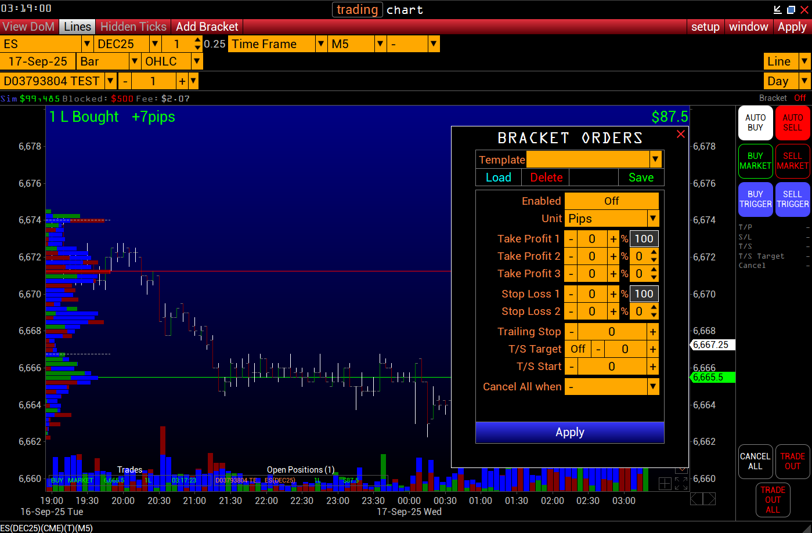Decrease Stop Loss 1 with minus button
The height and width of the screenshot is (533, 812).
coord(571,294)
